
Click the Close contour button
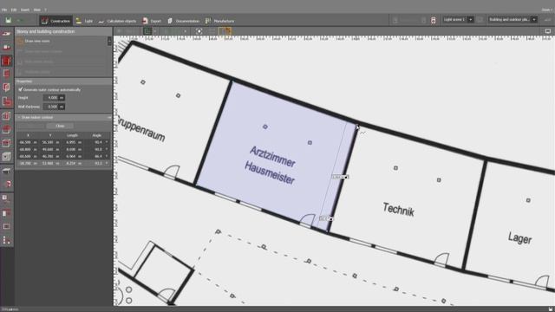[x=60, y=126]
